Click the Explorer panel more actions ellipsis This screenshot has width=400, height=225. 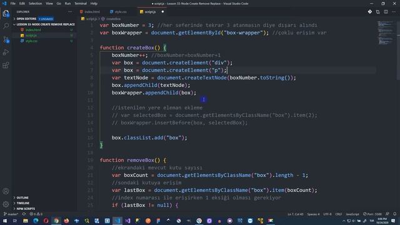[70, 12]
